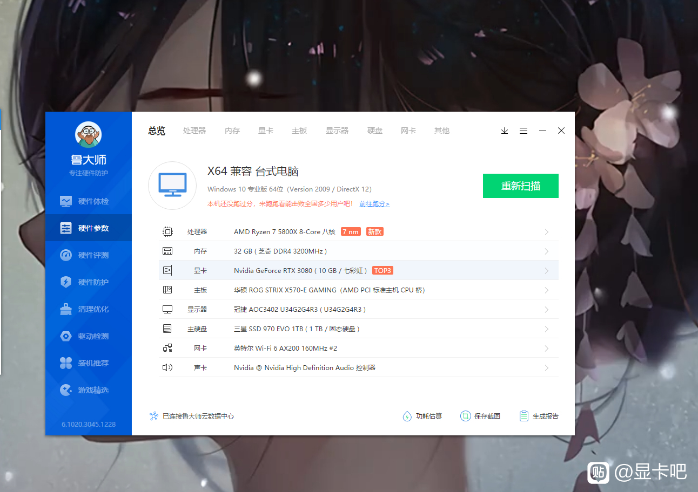Click the X64 兼容 台式电脑 title
The width and height of the screenshot is (698, 492).
253,172
